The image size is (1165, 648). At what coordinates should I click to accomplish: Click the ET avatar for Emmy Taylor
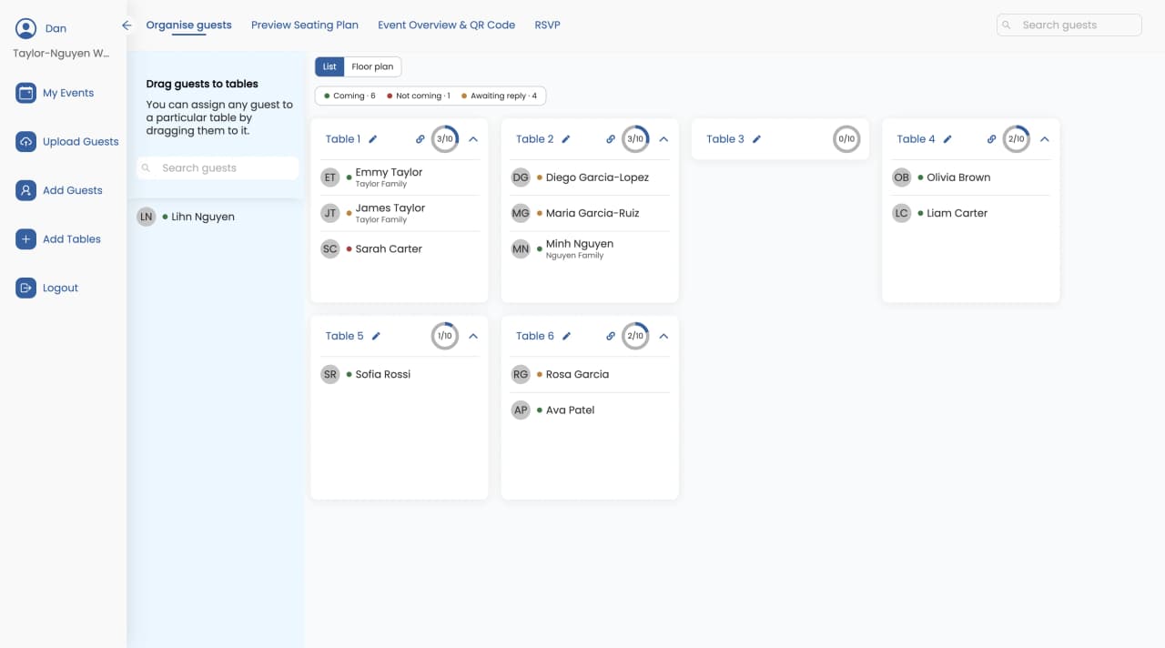point(330,177)
